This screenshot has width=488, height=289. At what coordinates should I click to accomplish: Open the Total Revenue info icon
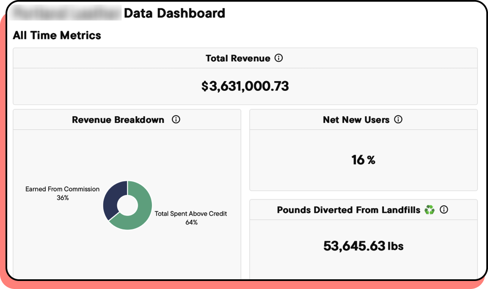[278, 58]
